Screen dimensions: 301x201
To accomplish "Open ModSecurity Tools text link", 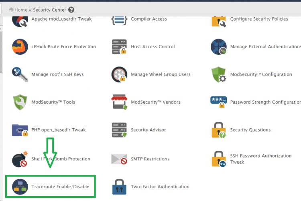I will tap(53, 102).
